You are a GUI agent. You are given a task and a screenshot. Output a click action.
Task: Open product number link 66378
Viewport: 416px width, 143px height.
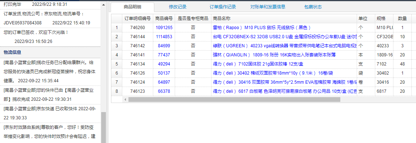pyautogui.click(x=164, y=91)
